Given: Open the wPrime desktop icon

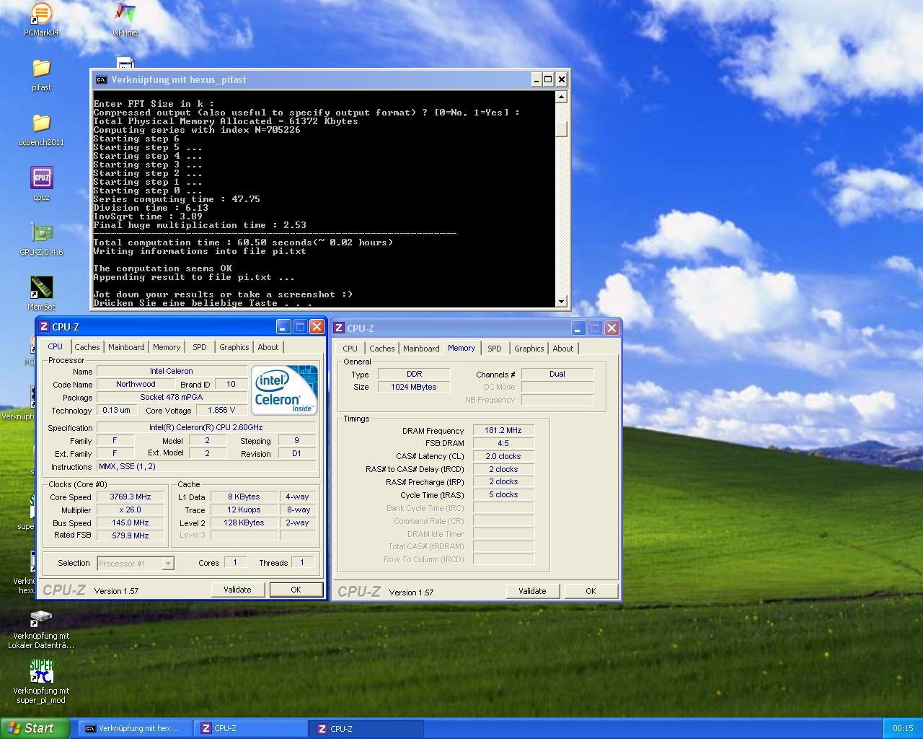Looking at the screenshot, I should (x=125, y=19).
